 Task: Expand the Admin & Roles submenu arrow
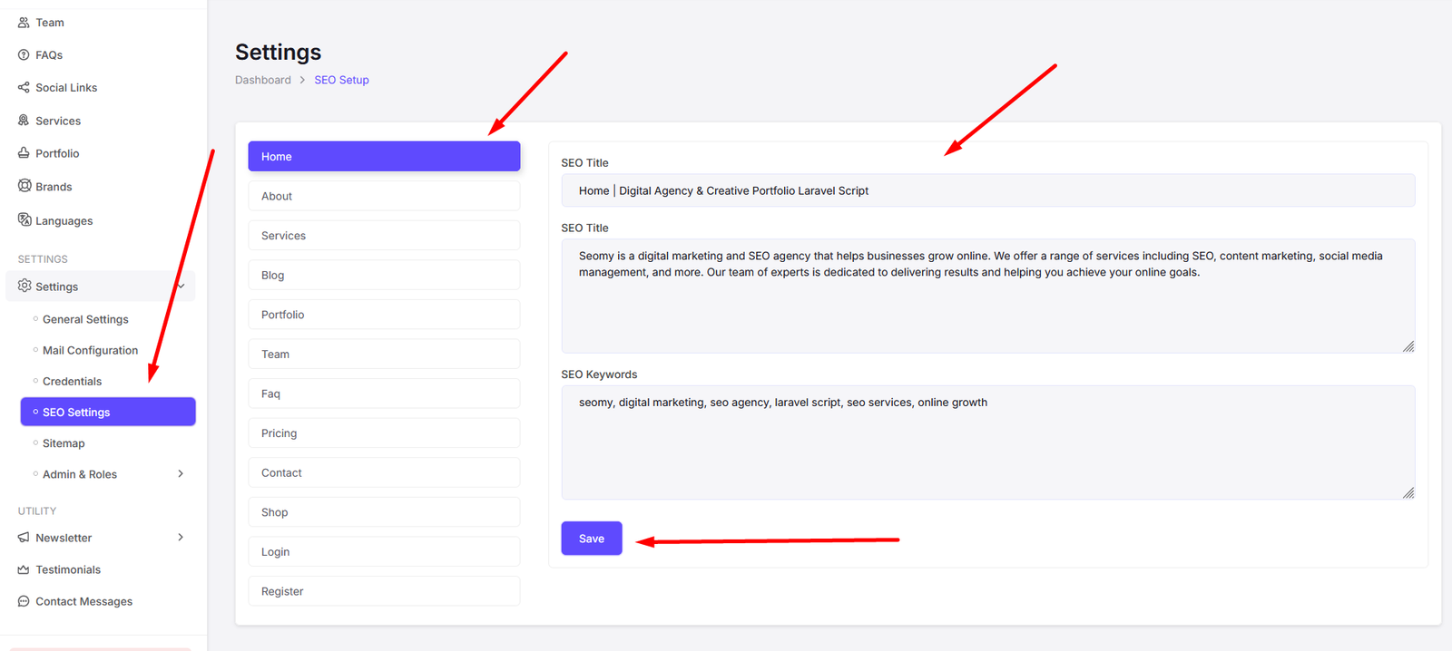point(181,474)
